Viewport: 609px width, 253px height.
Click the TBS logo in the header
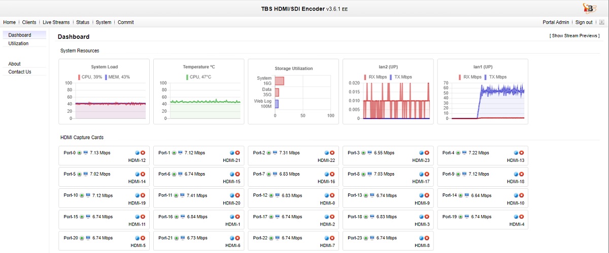pyautogui.click(x=590, y=8)
